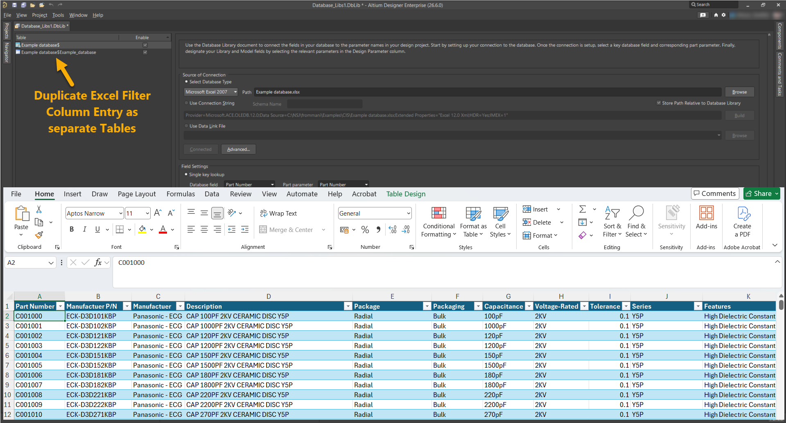Click the Borders icon in Font group

click(x=120, y=230)
